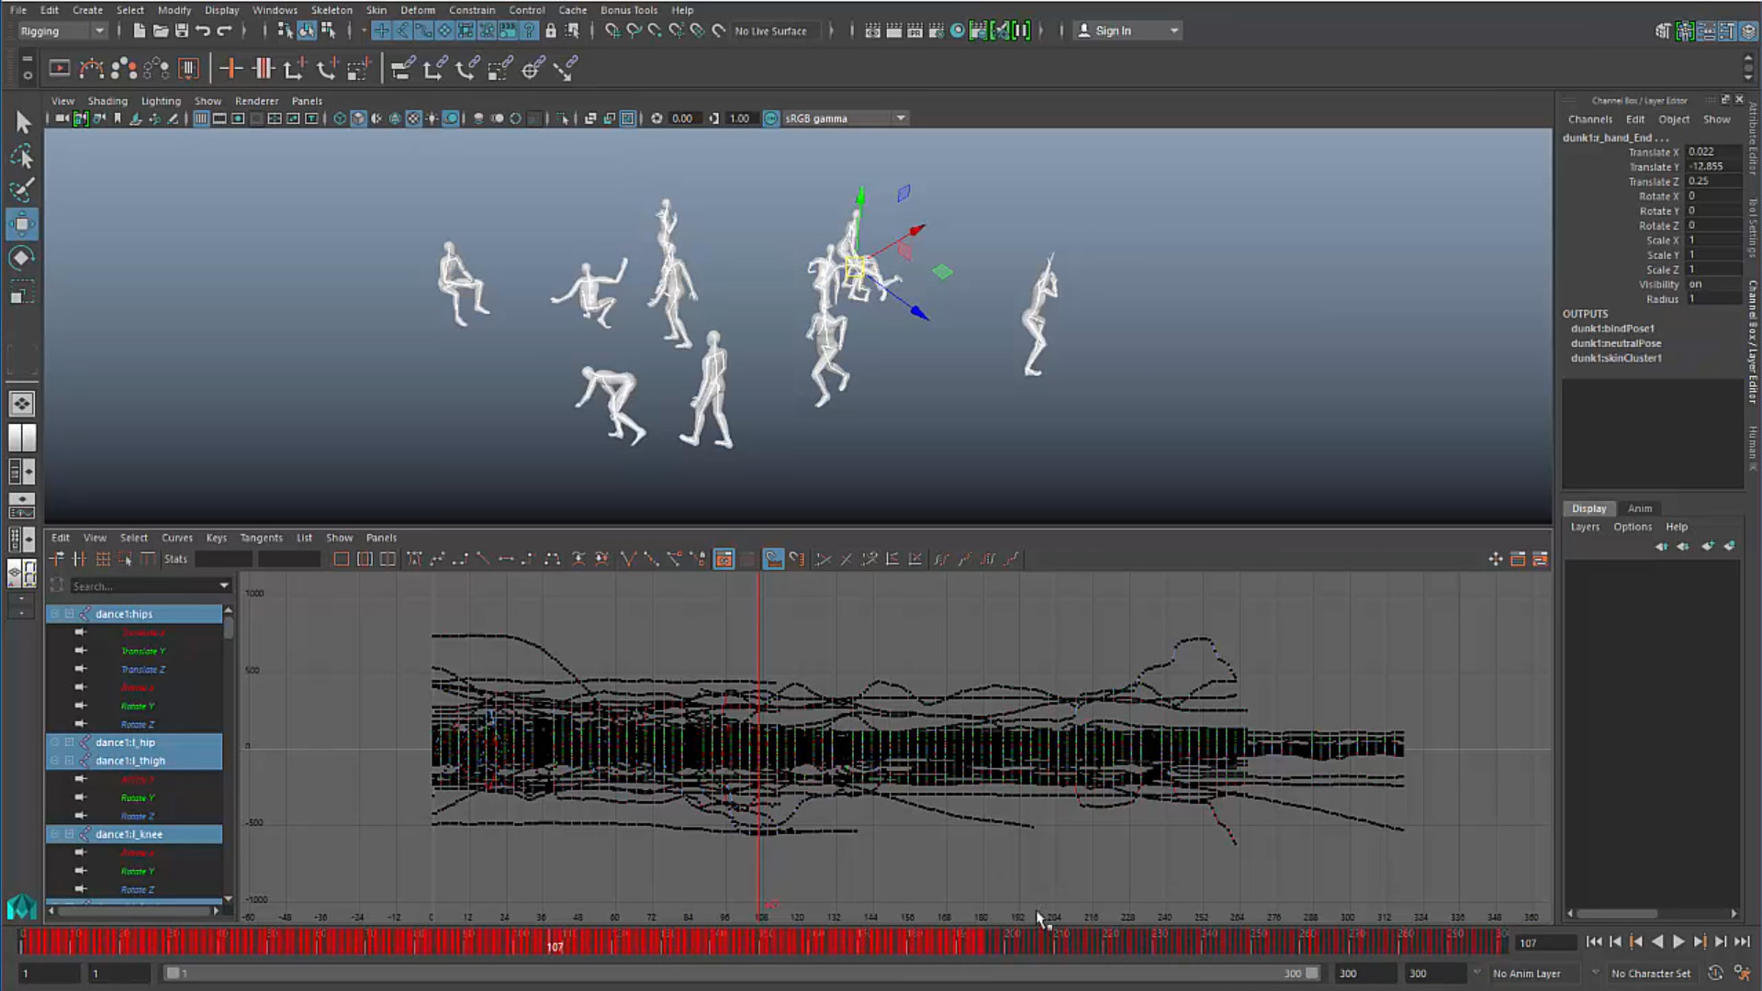Viewport: 1762px width, 991px height.
Task: Click the Translate Y value field
Action: point(1713,167)
